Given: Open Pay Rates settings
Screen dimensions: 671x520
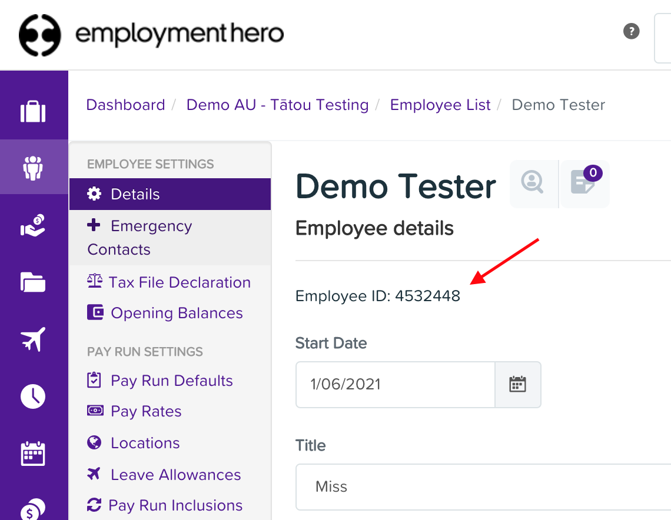Looking at the screenshot, I should [145, 411].
